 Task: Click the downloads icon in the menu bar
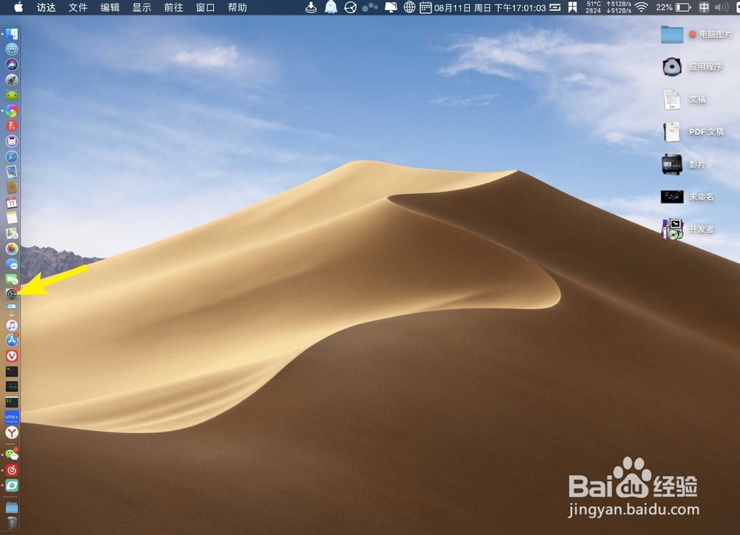(311, 8)
